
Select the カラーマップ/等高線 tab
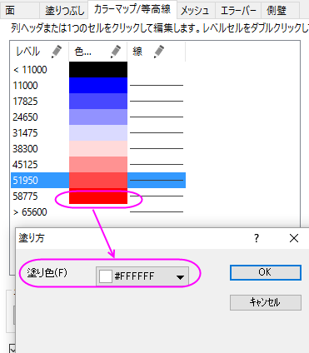pyautogui.click(x=132, y=9)
